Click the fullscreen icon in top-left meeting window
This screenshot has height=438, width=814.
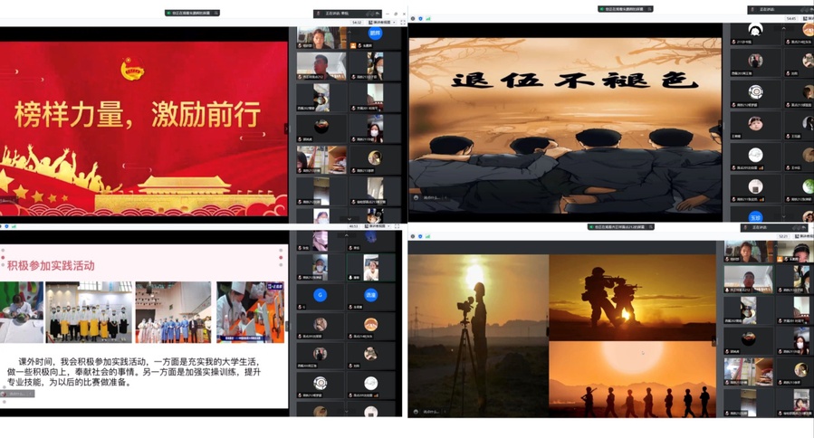(x=403, y=23)
